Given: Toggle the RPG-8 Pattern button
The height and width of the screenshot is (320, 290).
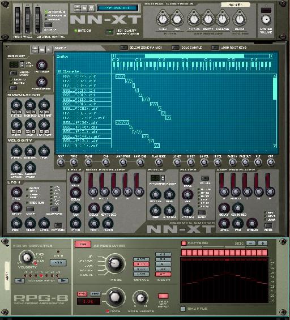Looking at the screenshot, I should [184, 243].
